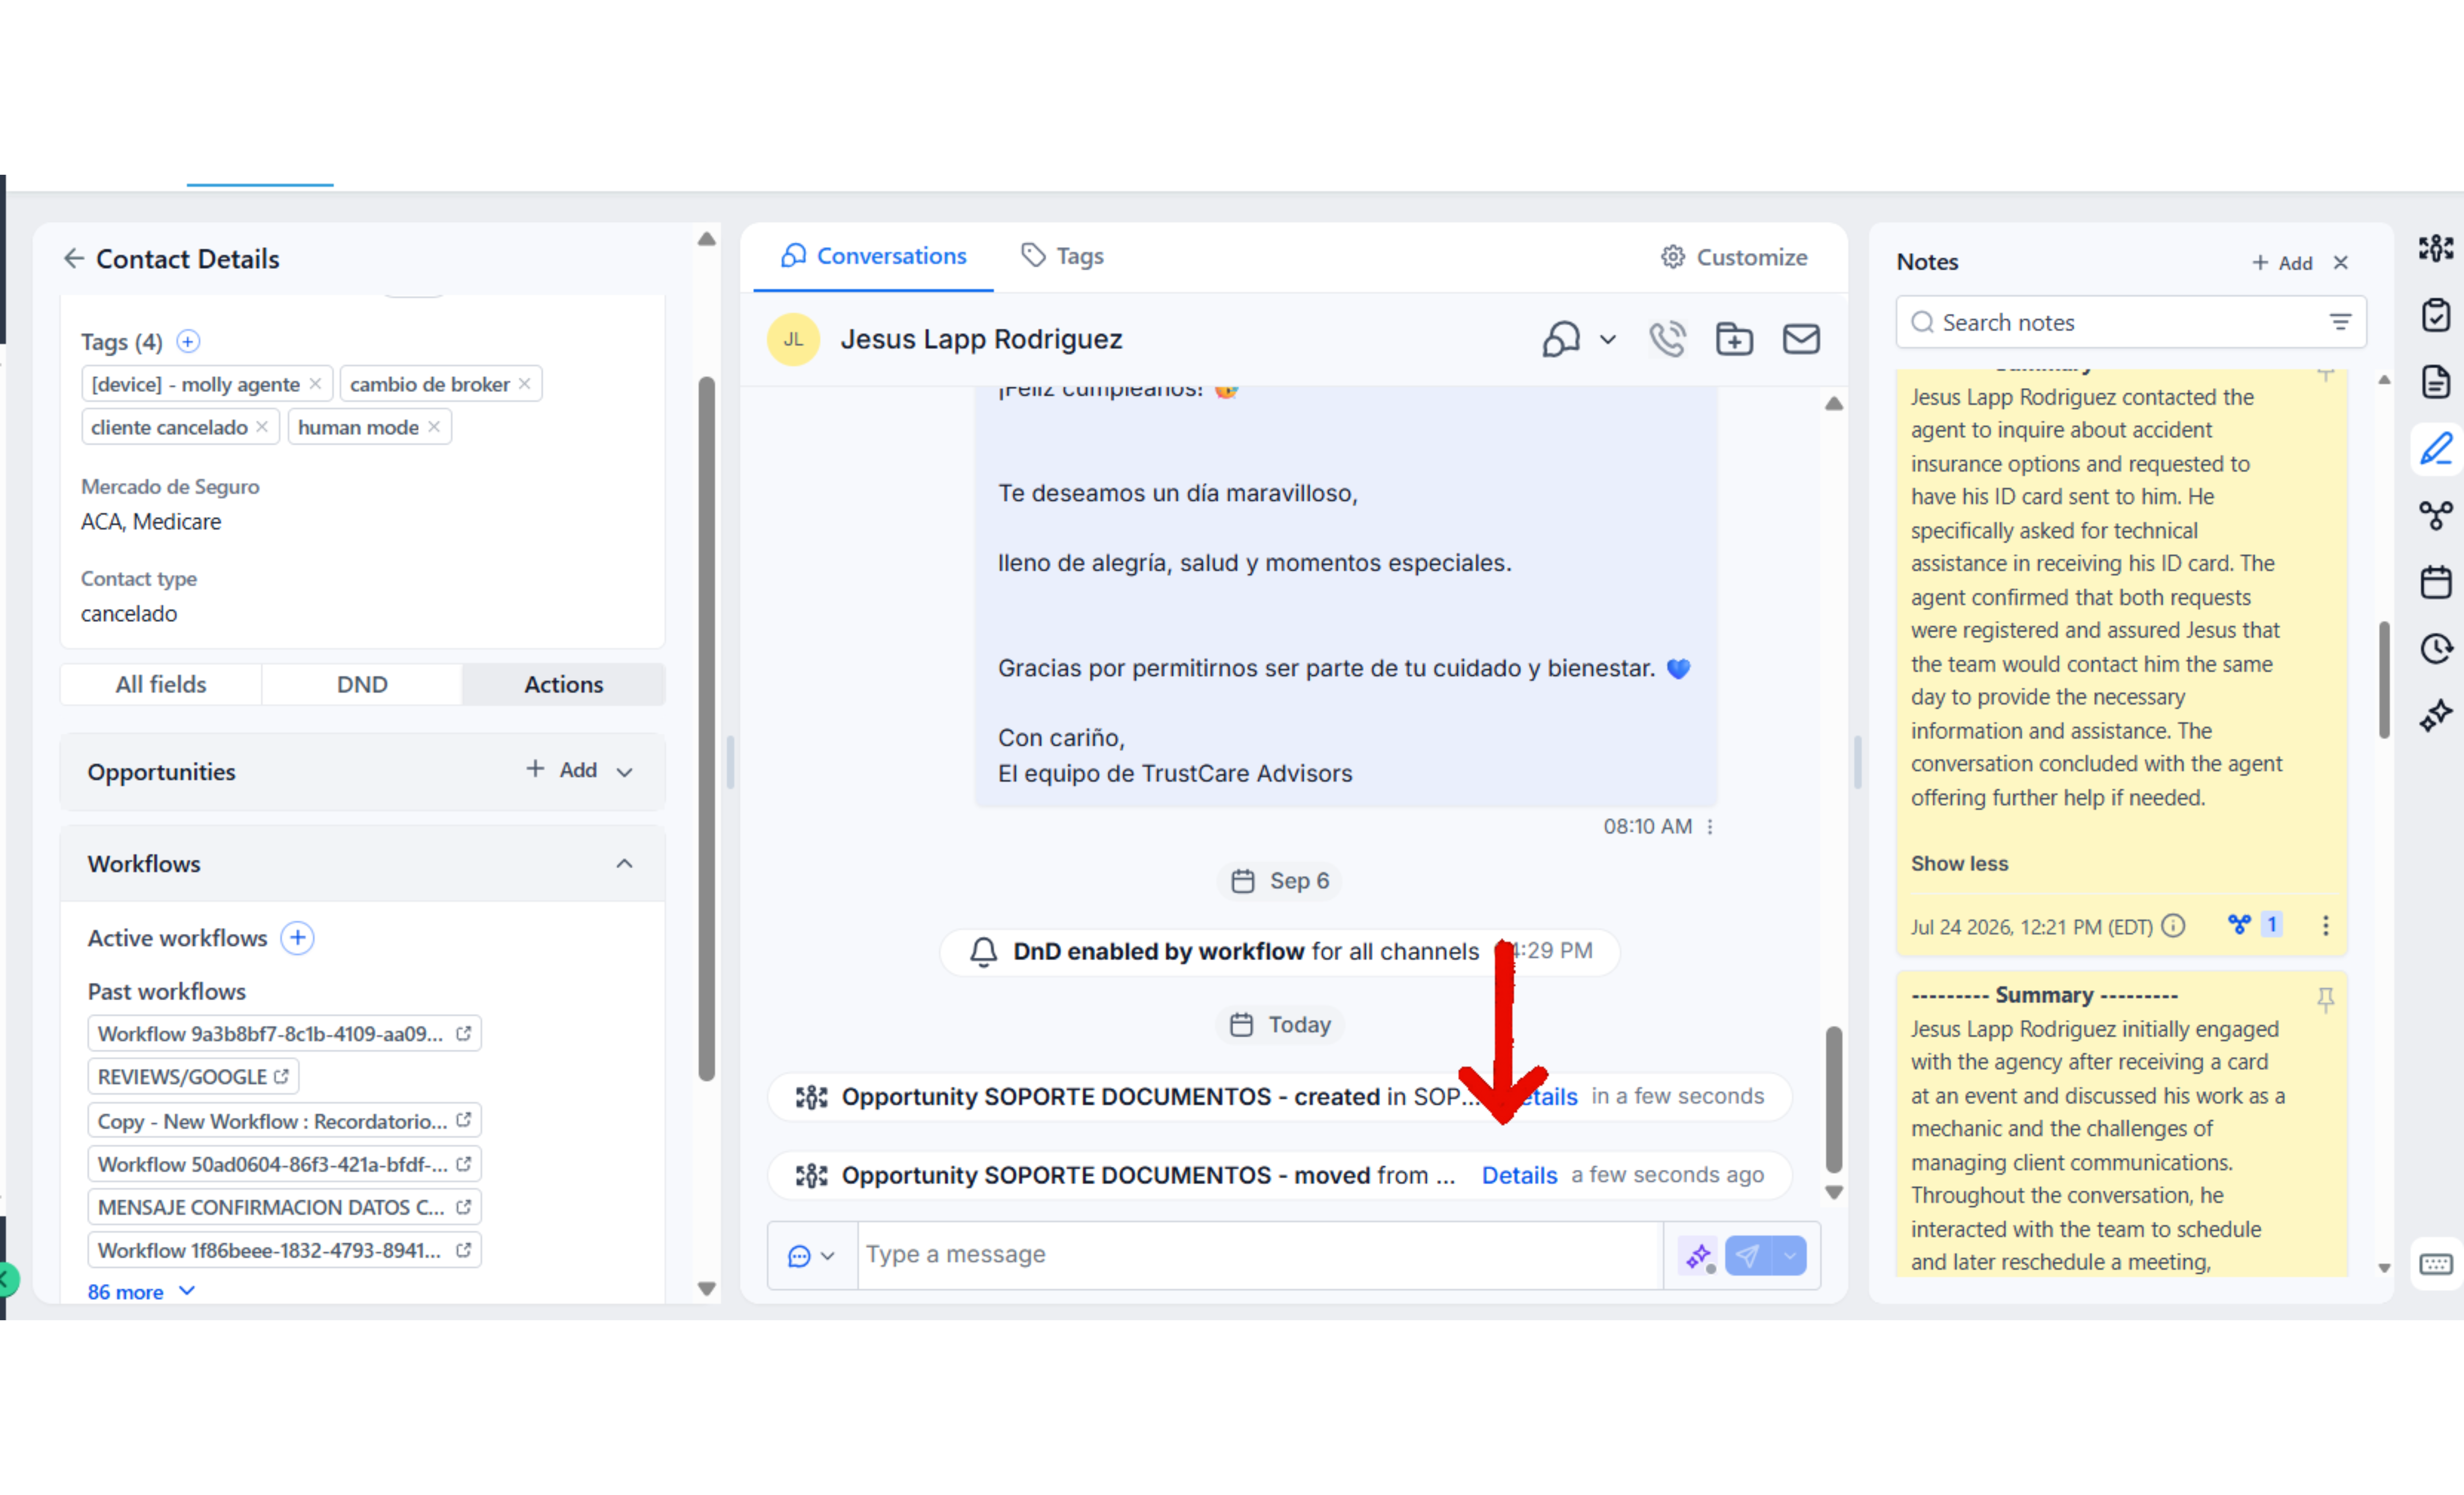Open the clock history icon in sidebar
The width and height of the screenshot is (2464, 1495).
tap(2436, 649)
